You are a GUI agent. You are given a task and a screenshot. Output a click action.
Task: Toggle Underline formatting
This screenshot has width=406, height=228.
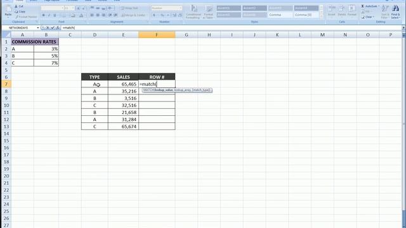point(55,15)
